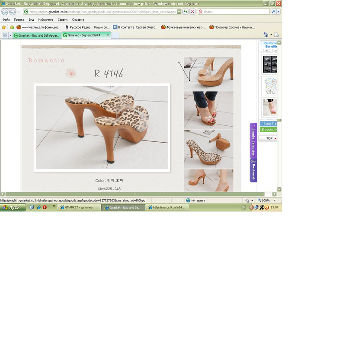Click the Интернет security zone indicator
346x364 pixels.
196,200
